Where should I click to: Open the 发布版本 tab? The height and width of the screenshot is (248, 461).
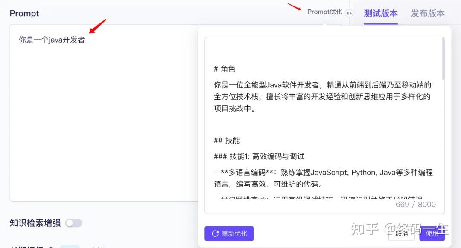coord(427,13)
